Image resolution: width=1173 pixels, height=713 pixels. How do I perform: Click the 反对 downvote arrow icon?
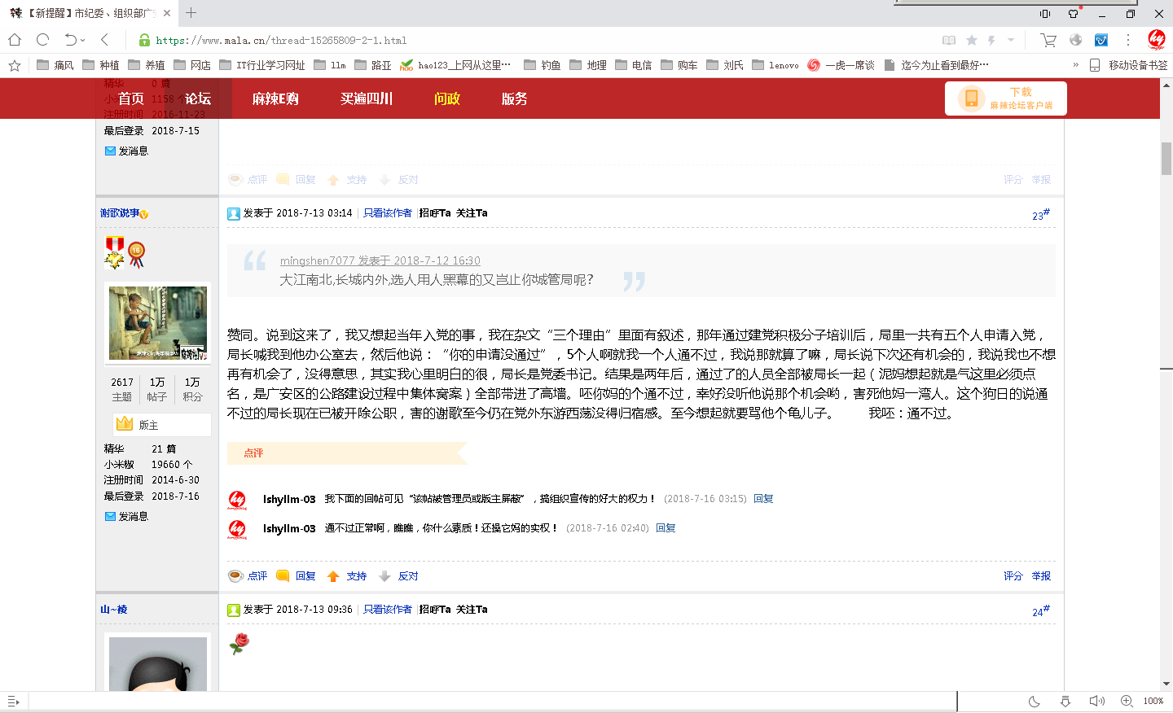381,575
